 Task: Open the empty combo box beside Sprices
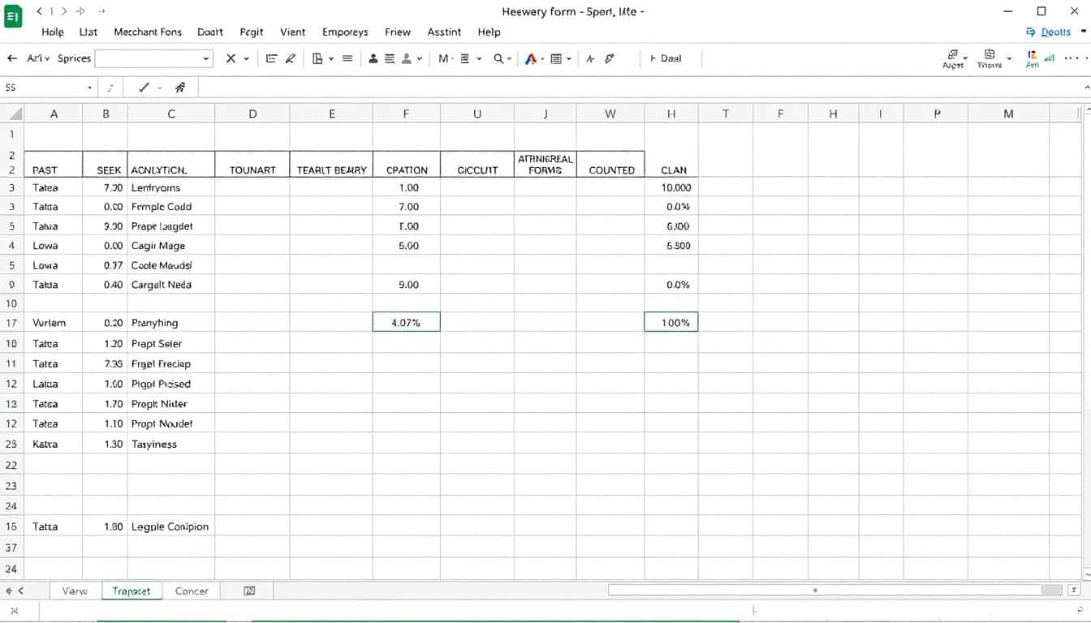pyautogui.click(x=154, y=58)
